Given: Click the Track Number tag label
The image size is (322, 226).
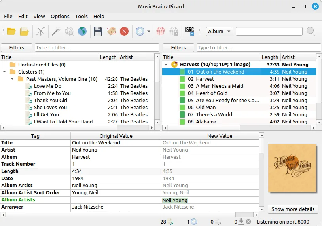Looking at the screenshot, I should tap(18, 164).
